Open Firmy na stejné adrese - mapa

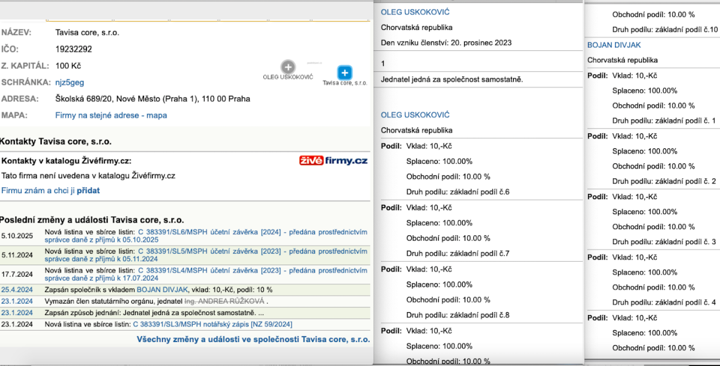coord(111,115)
